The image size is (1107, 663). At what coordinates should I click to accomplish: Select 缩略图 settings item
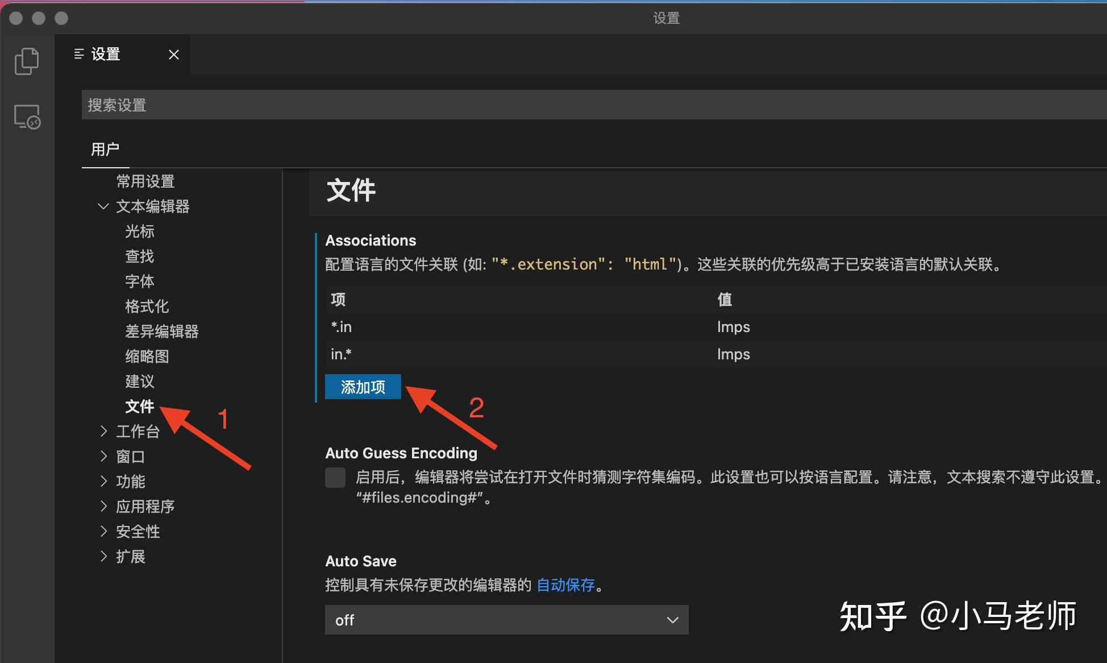click(147, 356)
